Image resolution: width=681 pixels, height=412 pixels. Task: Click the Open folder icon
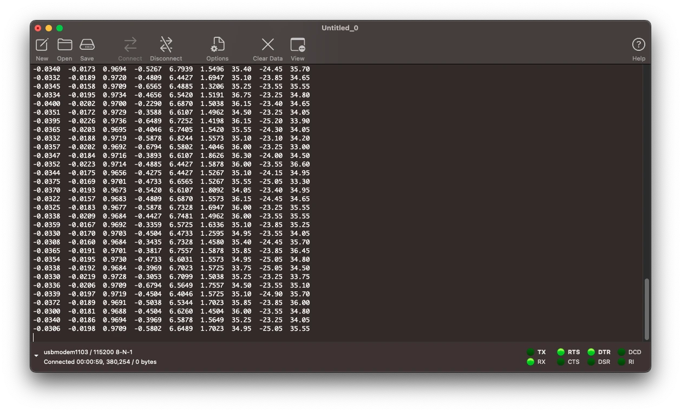click(x=64, y=45)
